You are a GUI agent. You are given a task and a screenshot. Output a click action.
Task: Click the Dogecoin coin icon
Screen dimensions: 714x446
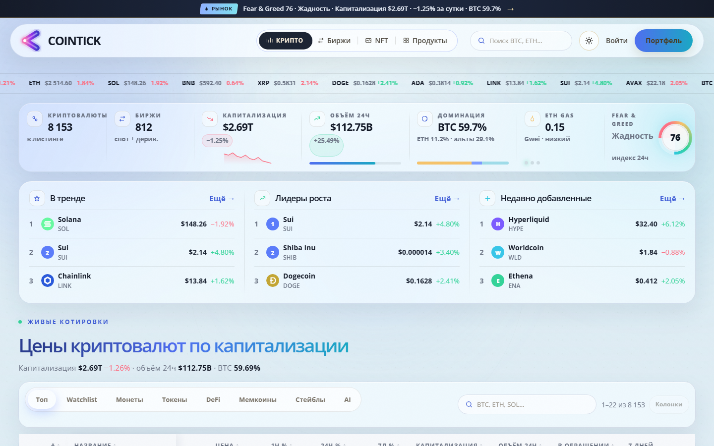(273, 280)
